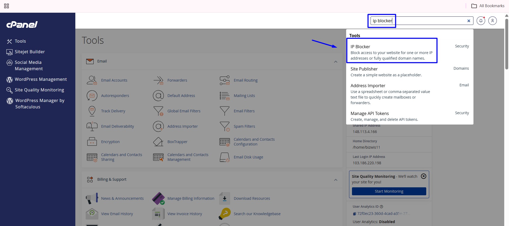Image resolution: width=509 pixels, height=226 pixels.
Task: Click Search our Knowledgebase lightbulb icon
Action: tap(224, 214)
